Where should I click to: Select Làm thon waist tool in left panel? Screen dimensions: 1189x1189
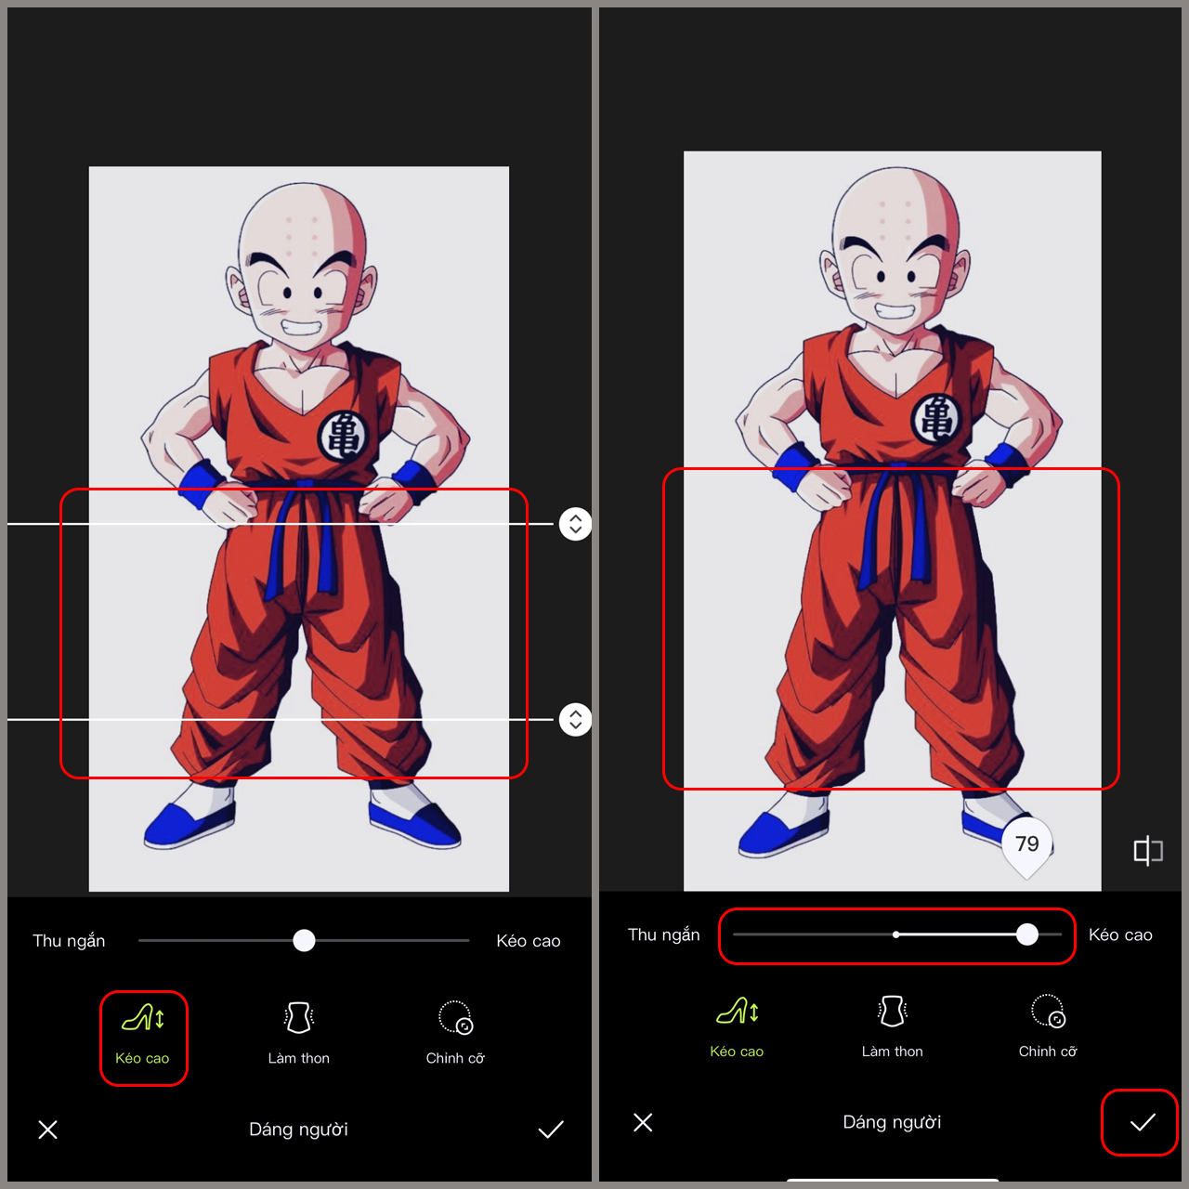pyautogui.click(x=298, y=1019)
